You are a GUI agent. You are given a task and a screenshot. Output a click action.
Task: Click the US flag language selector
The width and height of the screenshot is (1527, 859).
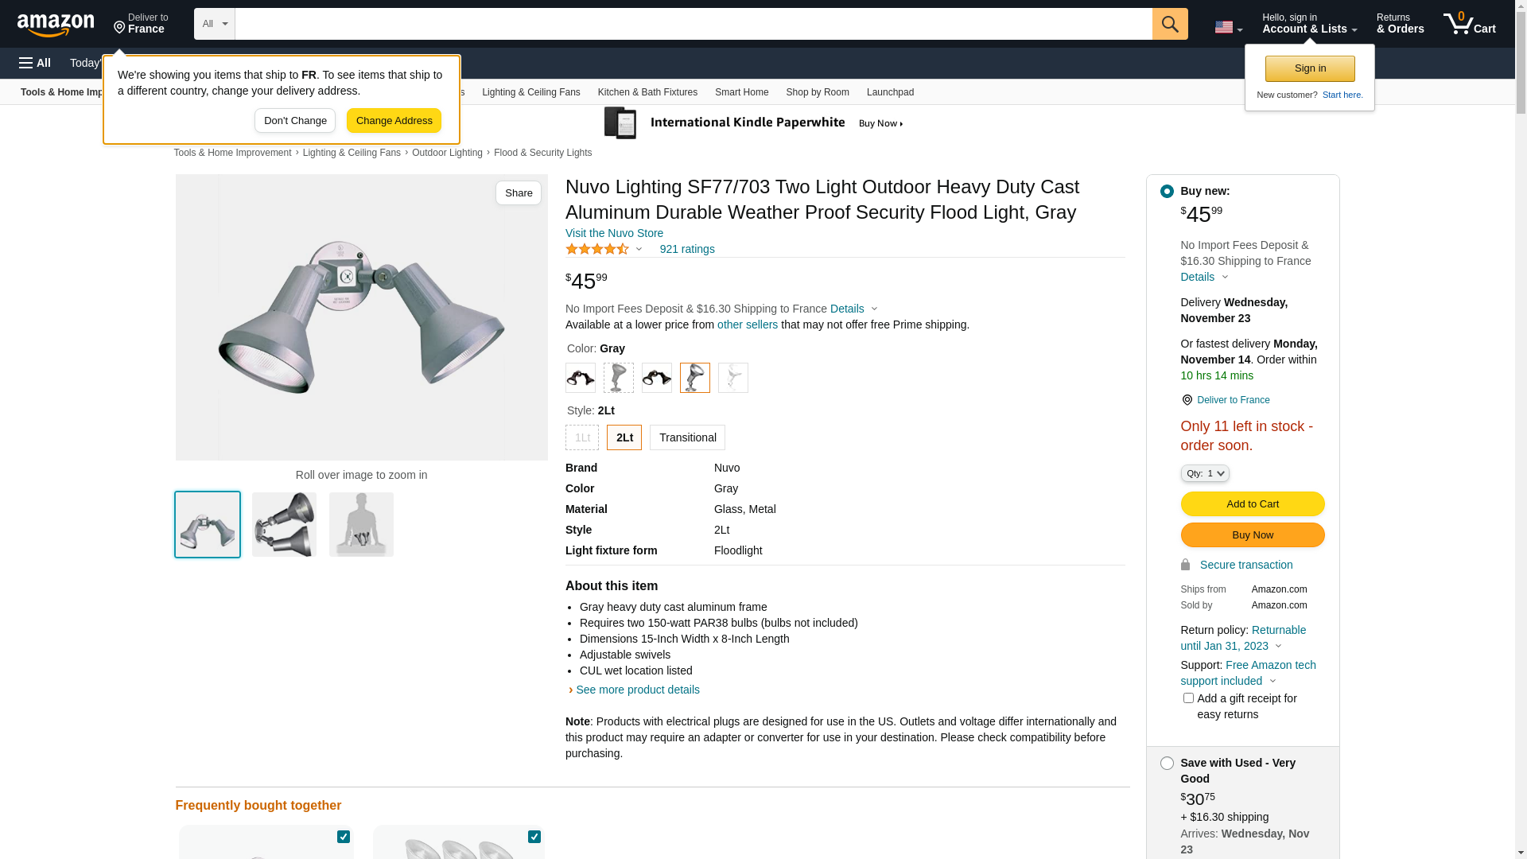click(1227, 27)
